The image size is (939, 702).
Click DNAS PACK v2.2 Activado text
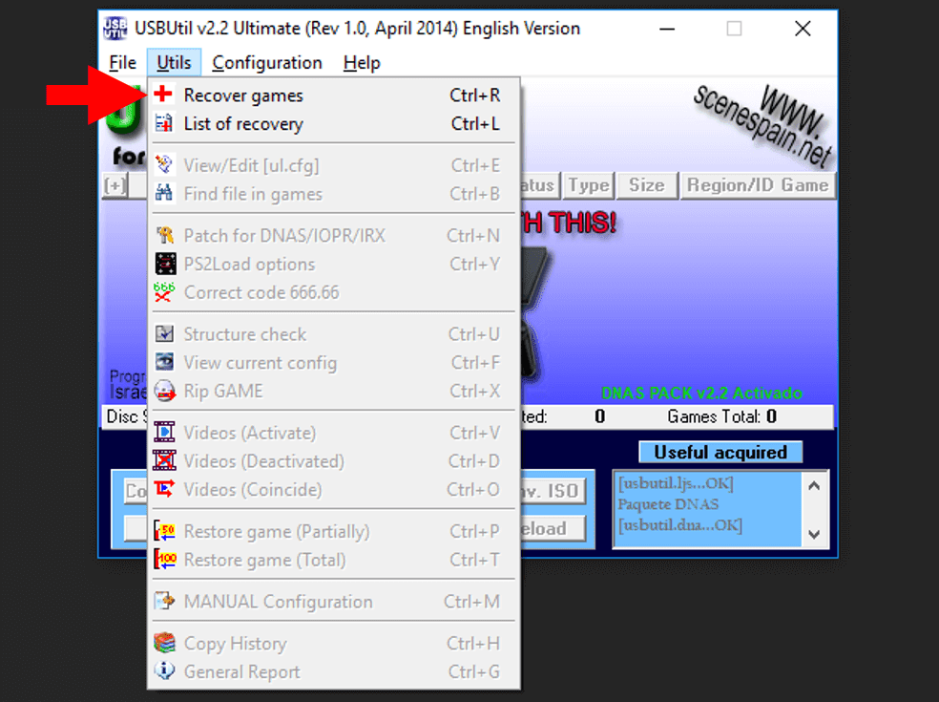(x=701, y=394)
